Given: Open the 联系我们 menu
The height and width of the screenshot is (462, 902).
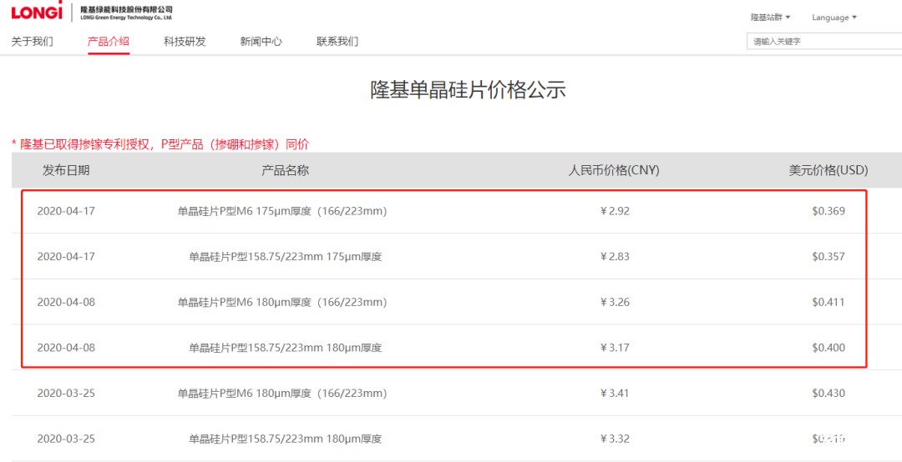Looking at the screenshot, I should (337, 42).
